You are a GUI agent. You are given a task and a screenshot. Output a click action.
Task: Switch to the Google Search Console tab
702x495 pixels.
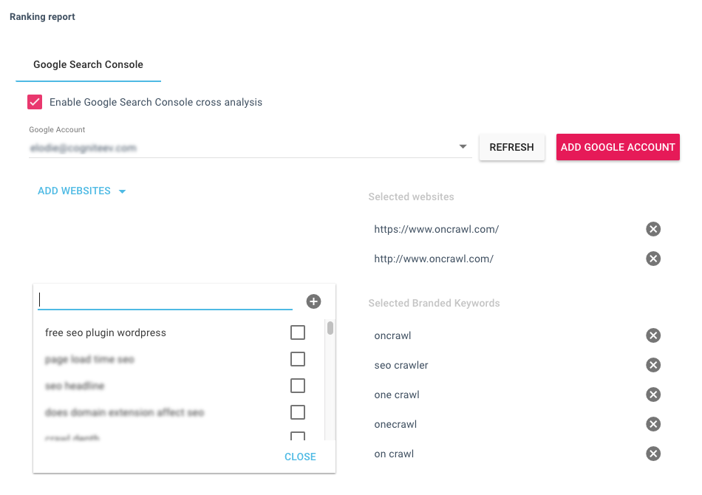coord(88,65)
